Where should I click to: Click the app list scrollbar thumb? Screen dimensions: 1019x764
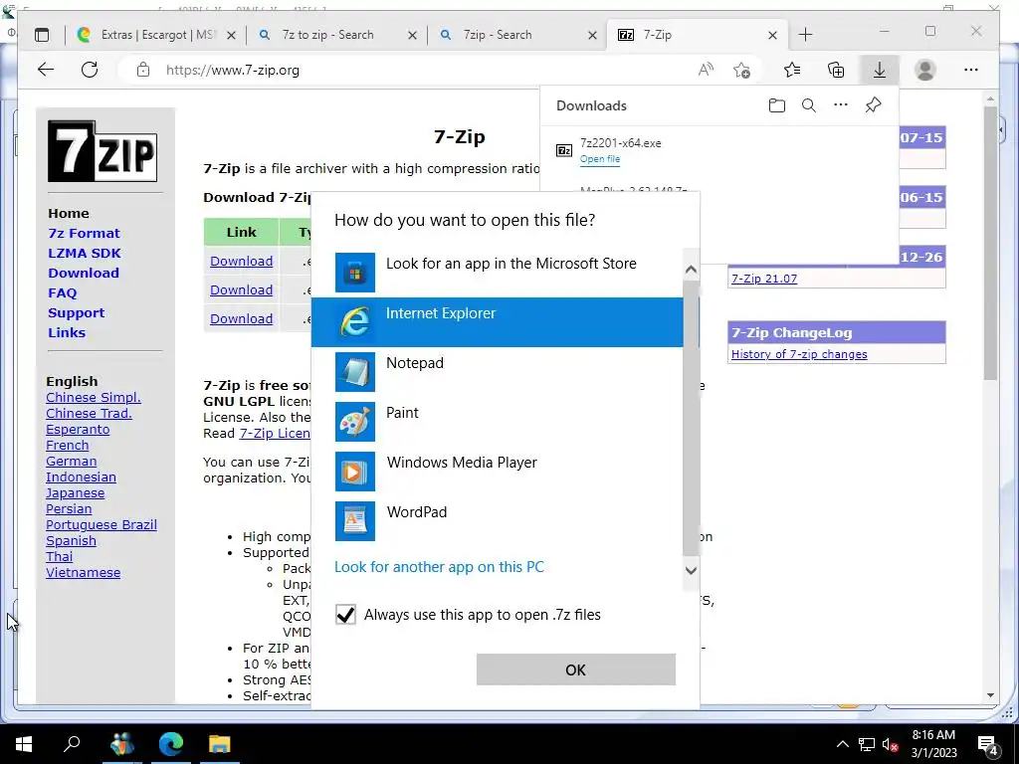click(691, 419)
